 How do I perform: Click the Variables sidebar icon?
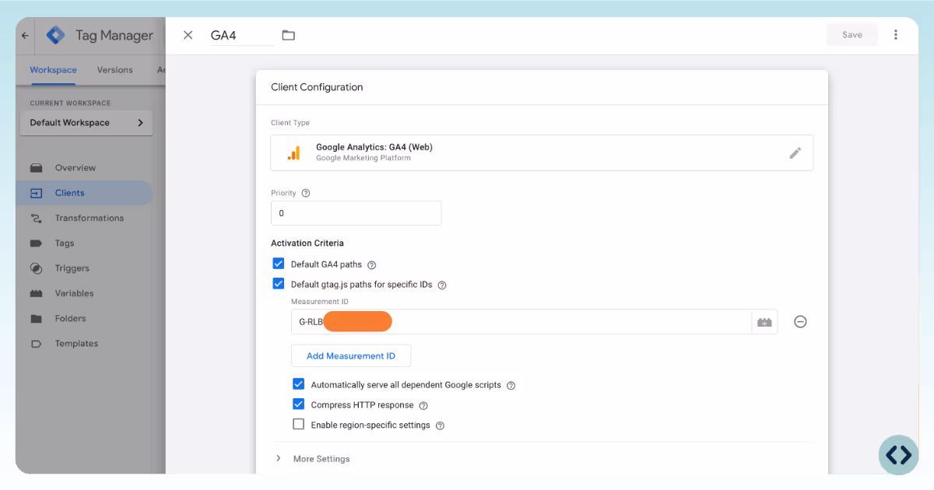36,293
